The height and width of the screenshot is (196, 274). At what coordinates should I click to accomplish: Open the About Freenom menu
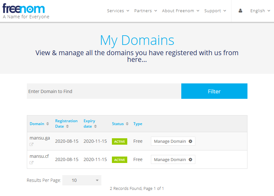180,11
